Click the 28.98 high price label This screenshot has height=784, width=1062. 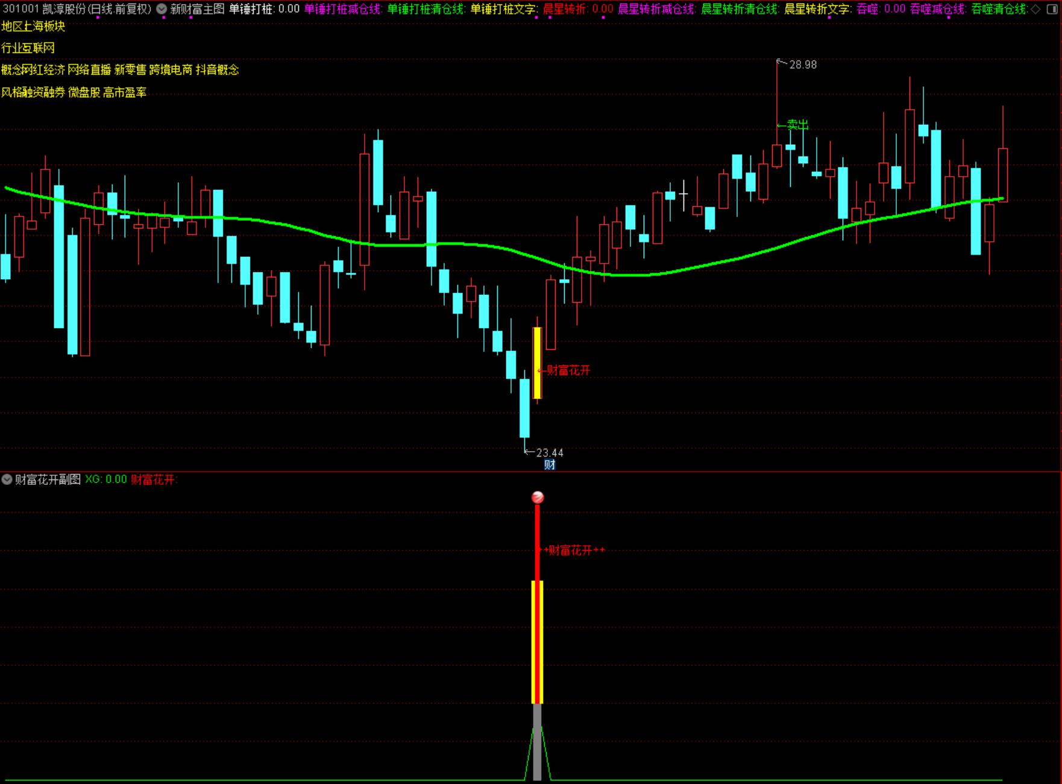coord(803,65)
